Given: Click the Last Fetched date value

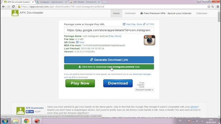Looking at the screenshot, I should [93, 49].
